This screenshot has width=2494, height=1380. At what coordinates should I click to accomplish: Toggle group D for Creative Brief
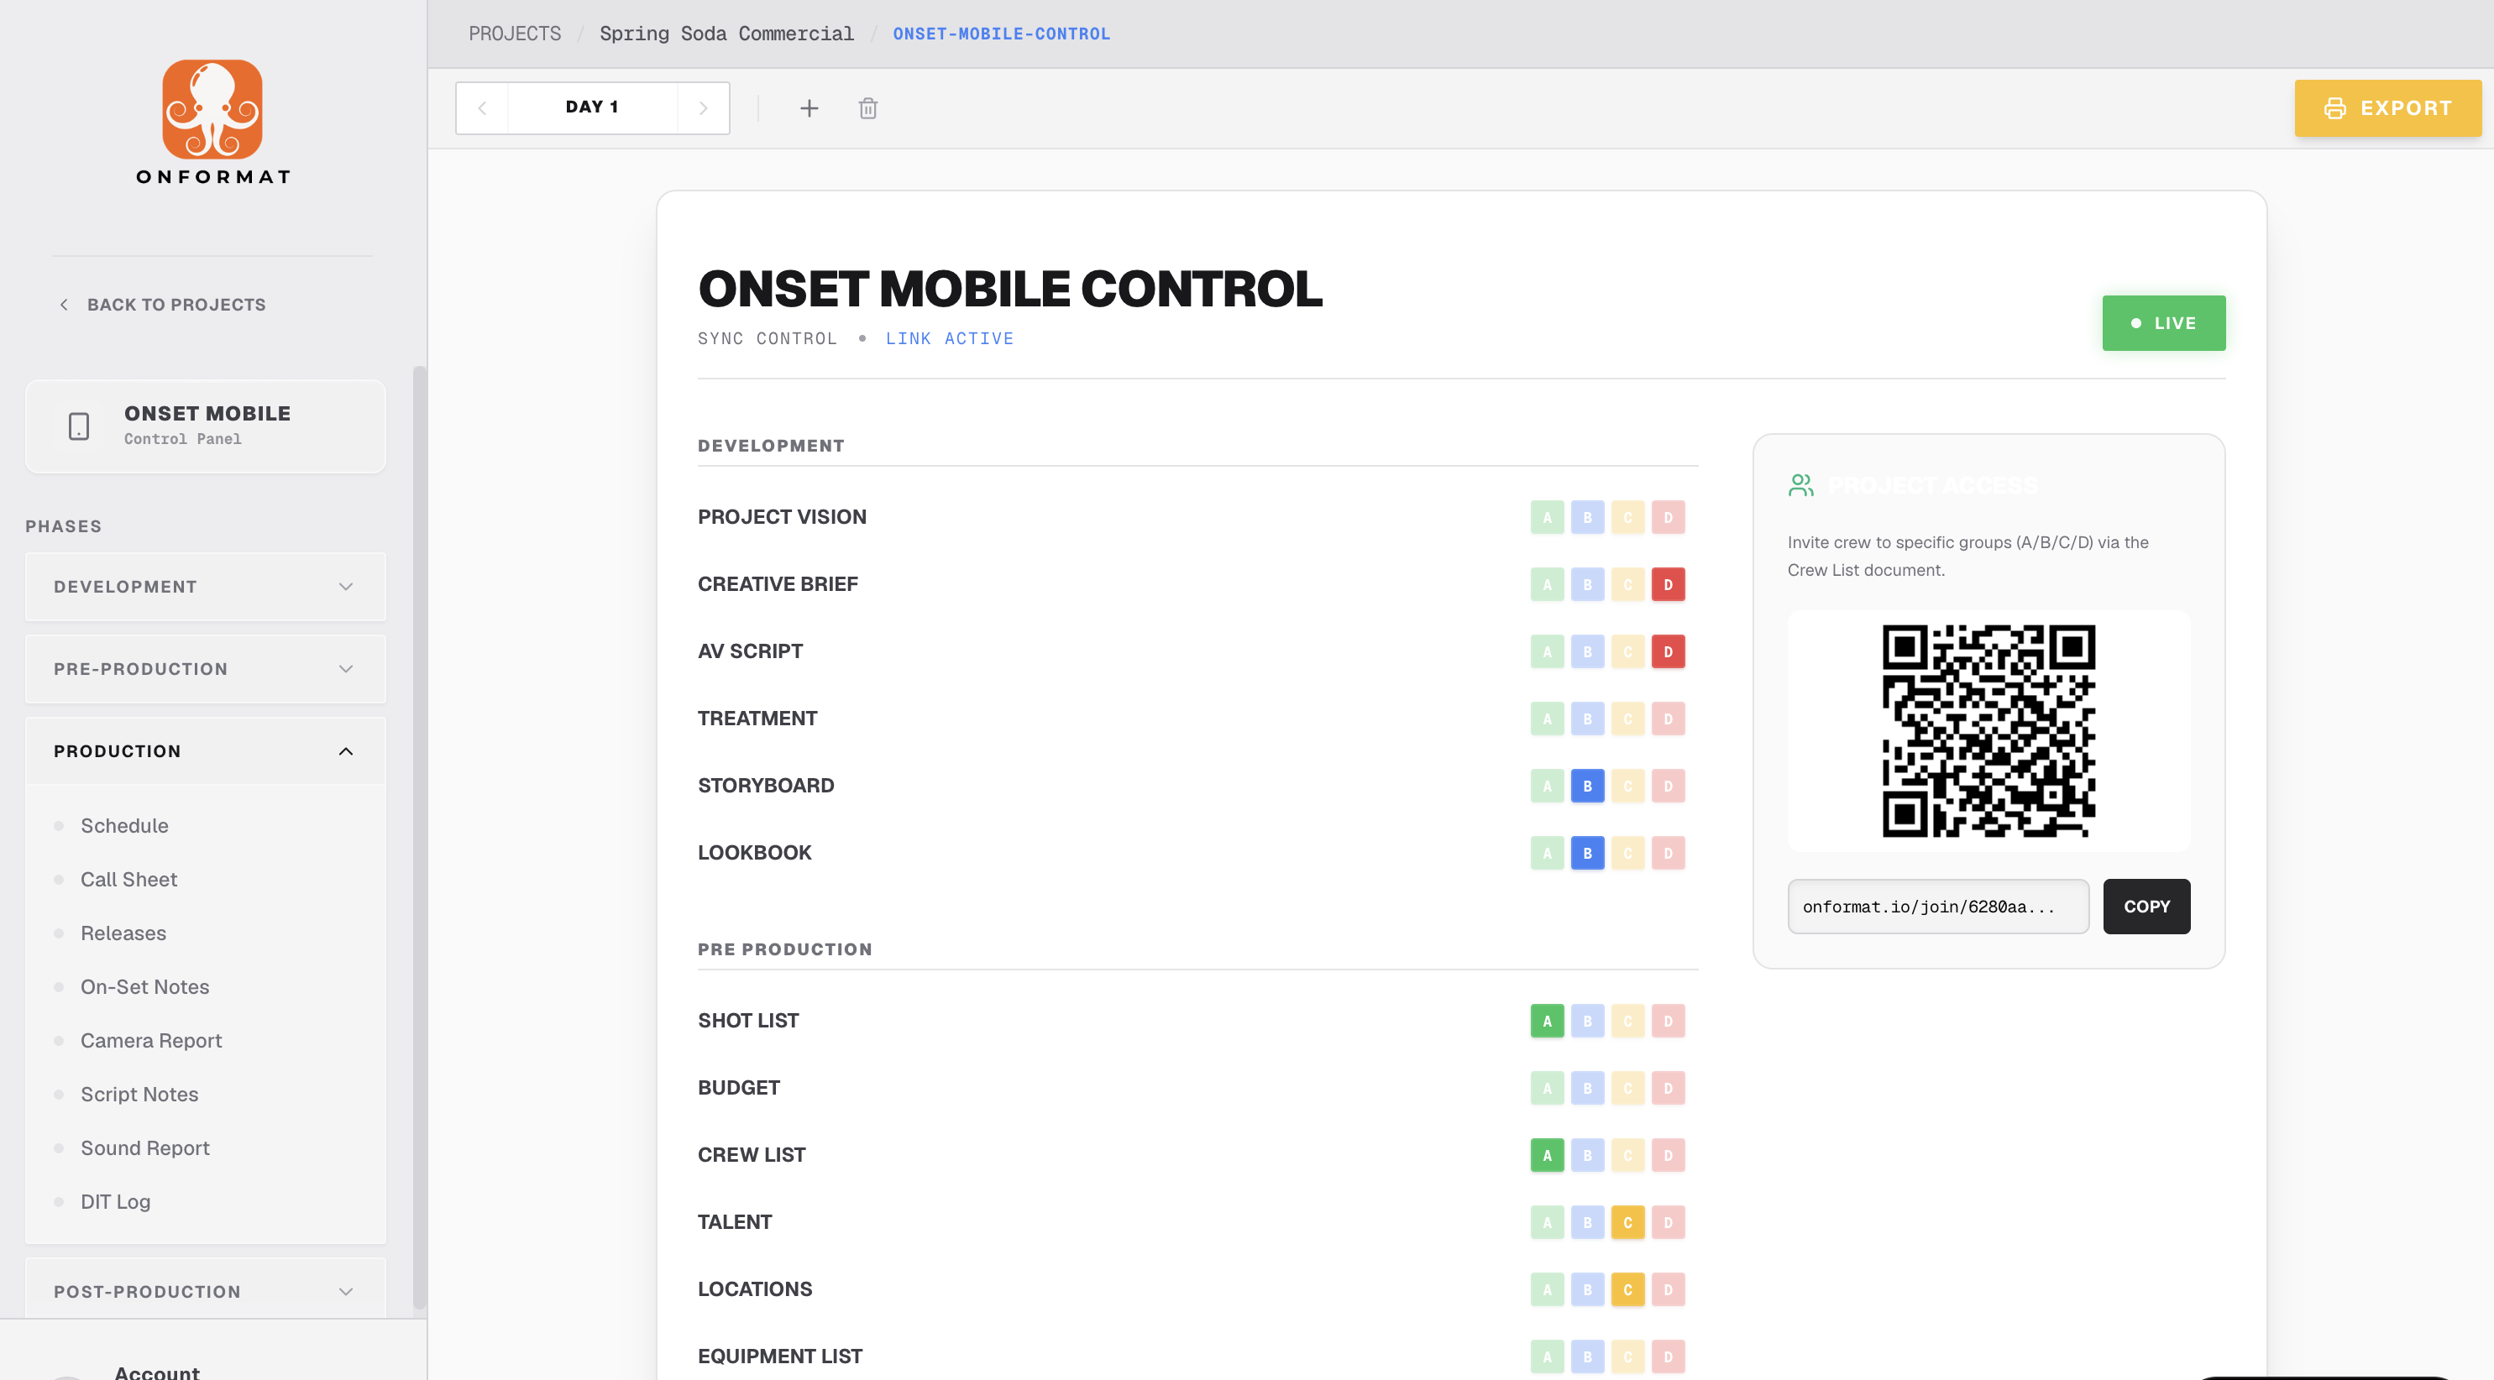[x=1667, y=584]
